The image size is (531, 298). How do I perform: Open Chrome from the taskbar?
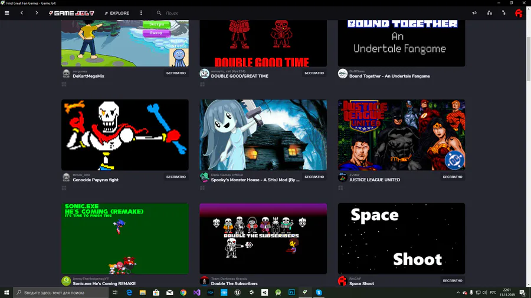[x=183, y=293]
